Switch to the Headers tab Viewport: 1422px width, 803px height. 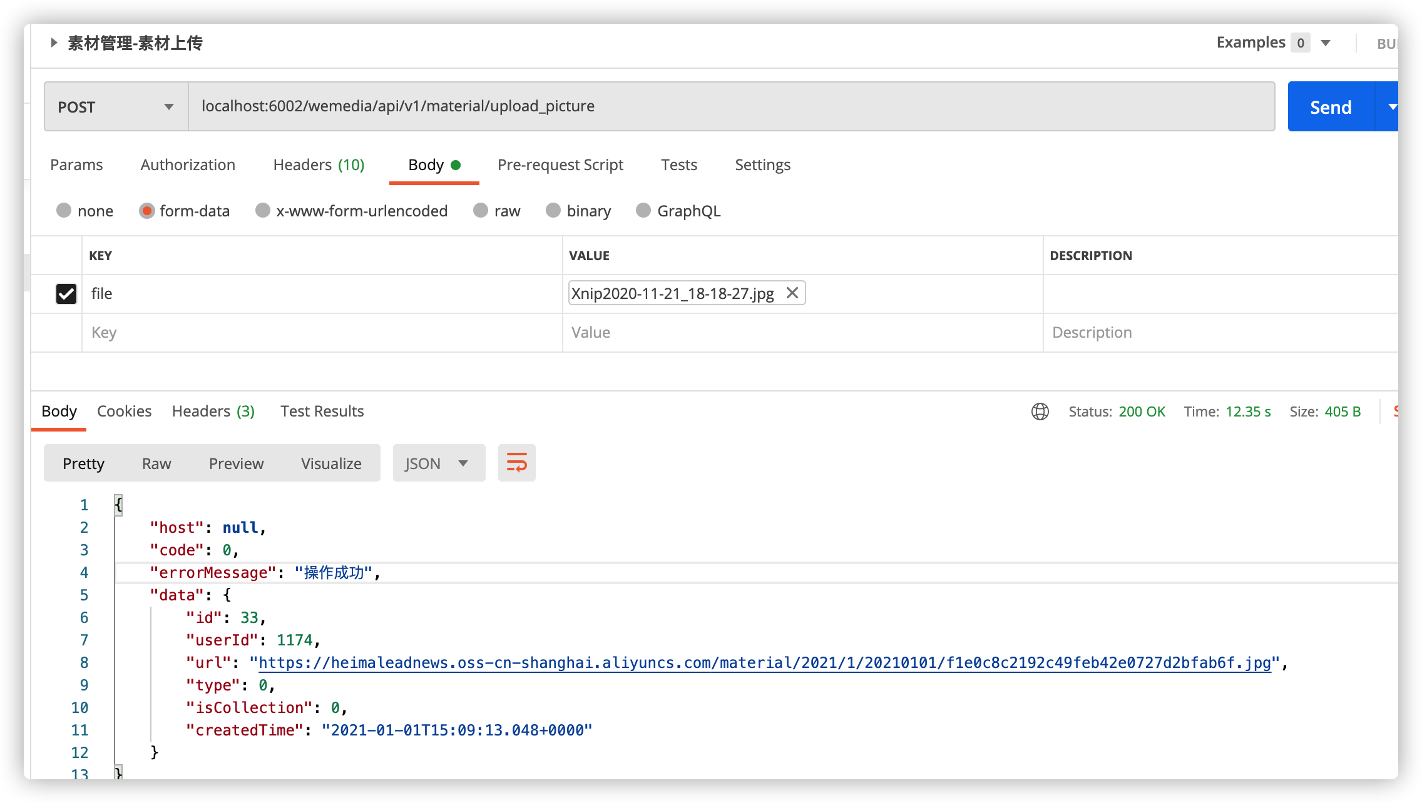click(x=212, y=411)
